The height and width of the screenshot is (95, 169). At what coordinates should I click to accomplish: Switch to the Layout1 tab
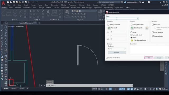[13, 88]
